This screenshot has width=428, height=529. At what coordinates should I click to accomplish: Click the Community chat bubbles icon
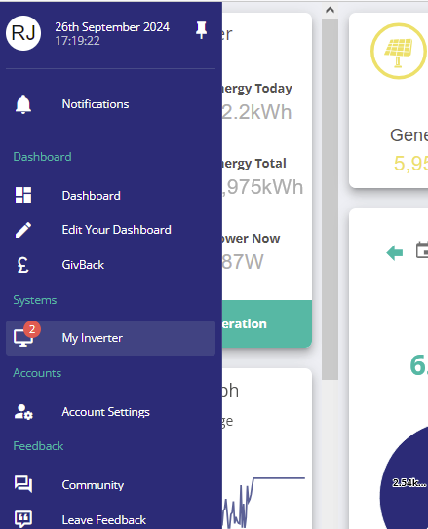pos(23,484)
